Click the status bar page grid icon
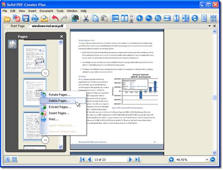 (15, 160)
